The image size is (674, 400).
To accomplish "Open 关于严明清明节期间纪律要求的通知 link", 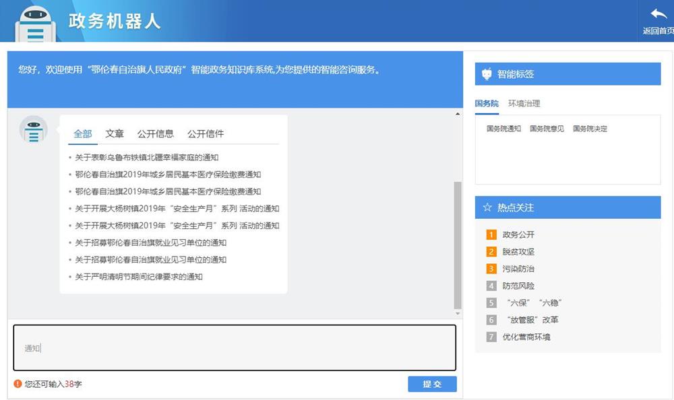I will pyautogui.click(x=138, y=277).
